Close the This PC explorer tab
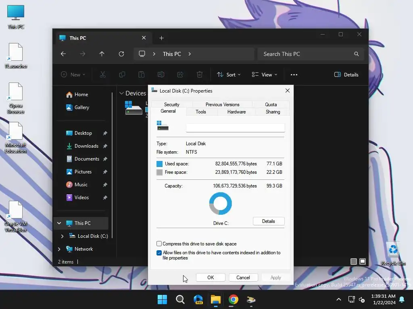The width and height of the screenshot is (413, 309). coord(144,38)
